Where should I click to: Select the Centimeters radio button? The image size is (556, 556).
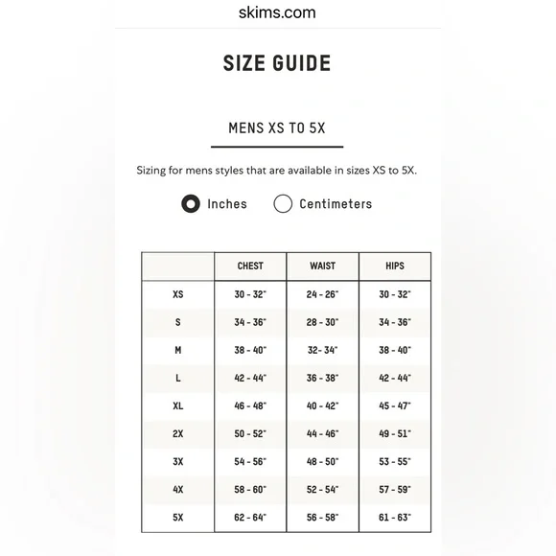coord(283,204)
